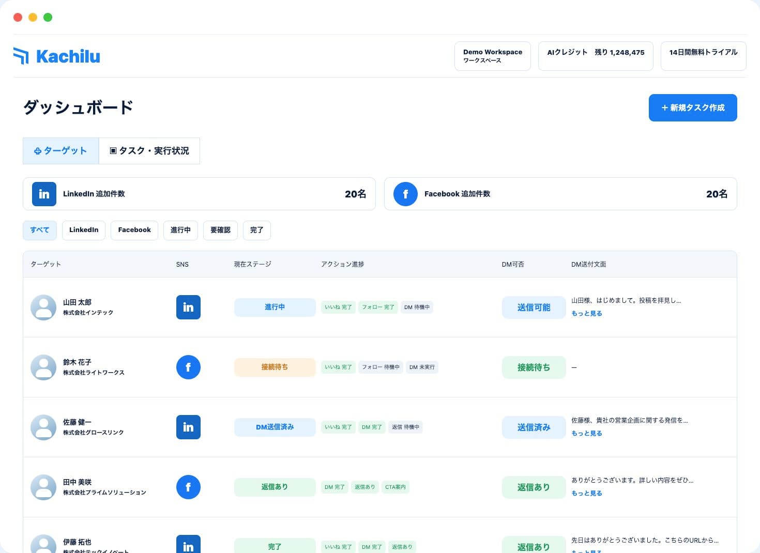This screenshot has height=553, width=760.
Task: Click the 進行中 stage badge
Action: click(275, 307)
